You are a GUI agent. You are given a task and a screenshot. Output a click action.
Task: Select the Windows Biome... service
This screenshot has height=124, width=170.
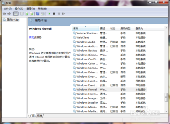click(x=109, y=55)
